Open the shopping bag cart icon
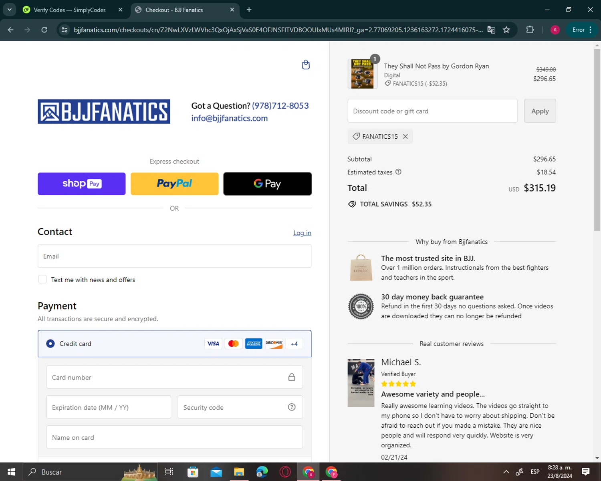The height and width of the screenshot is (481, 601). pos(306,65)
